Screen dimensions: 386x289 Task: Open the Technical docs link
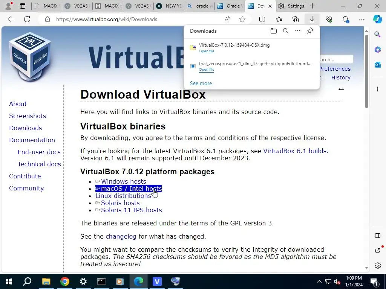pyautogui.click(x=39, y=164)
